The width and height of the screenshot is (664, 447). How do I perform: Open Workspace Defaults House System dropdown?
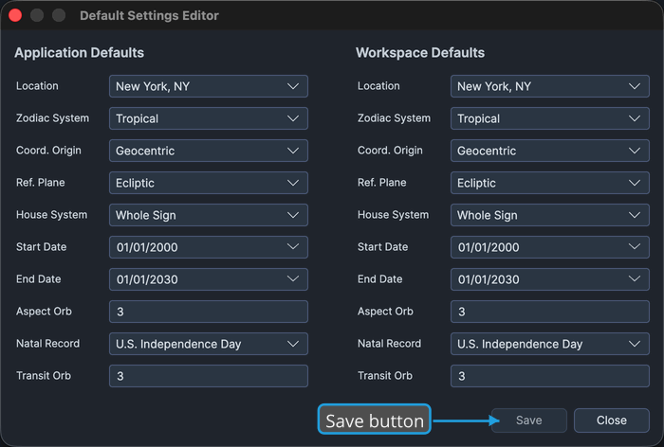pyautogui.click(x=549, y=215)
